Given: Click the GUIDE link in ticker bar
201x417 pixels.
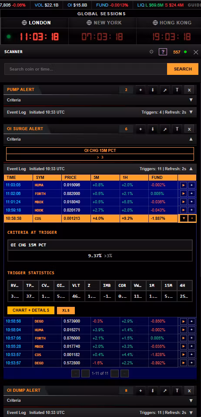Looking at the screenshot, I should (x=194, y=5).
